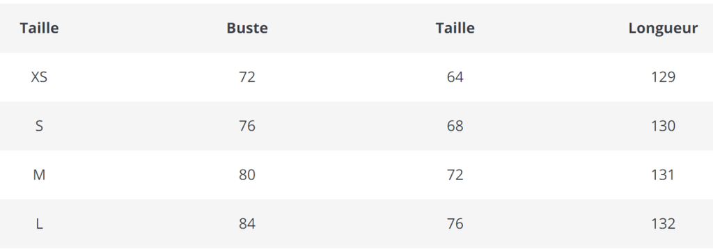Screen dimensions: 713x251
Task: Select the S size cell
Action: (x=39, y=126)
